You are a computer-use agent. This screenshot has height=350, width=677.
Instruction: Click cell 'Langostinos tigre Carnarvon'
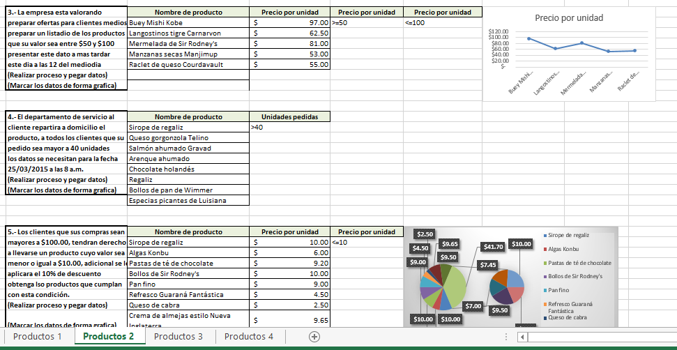pos(188,33)
